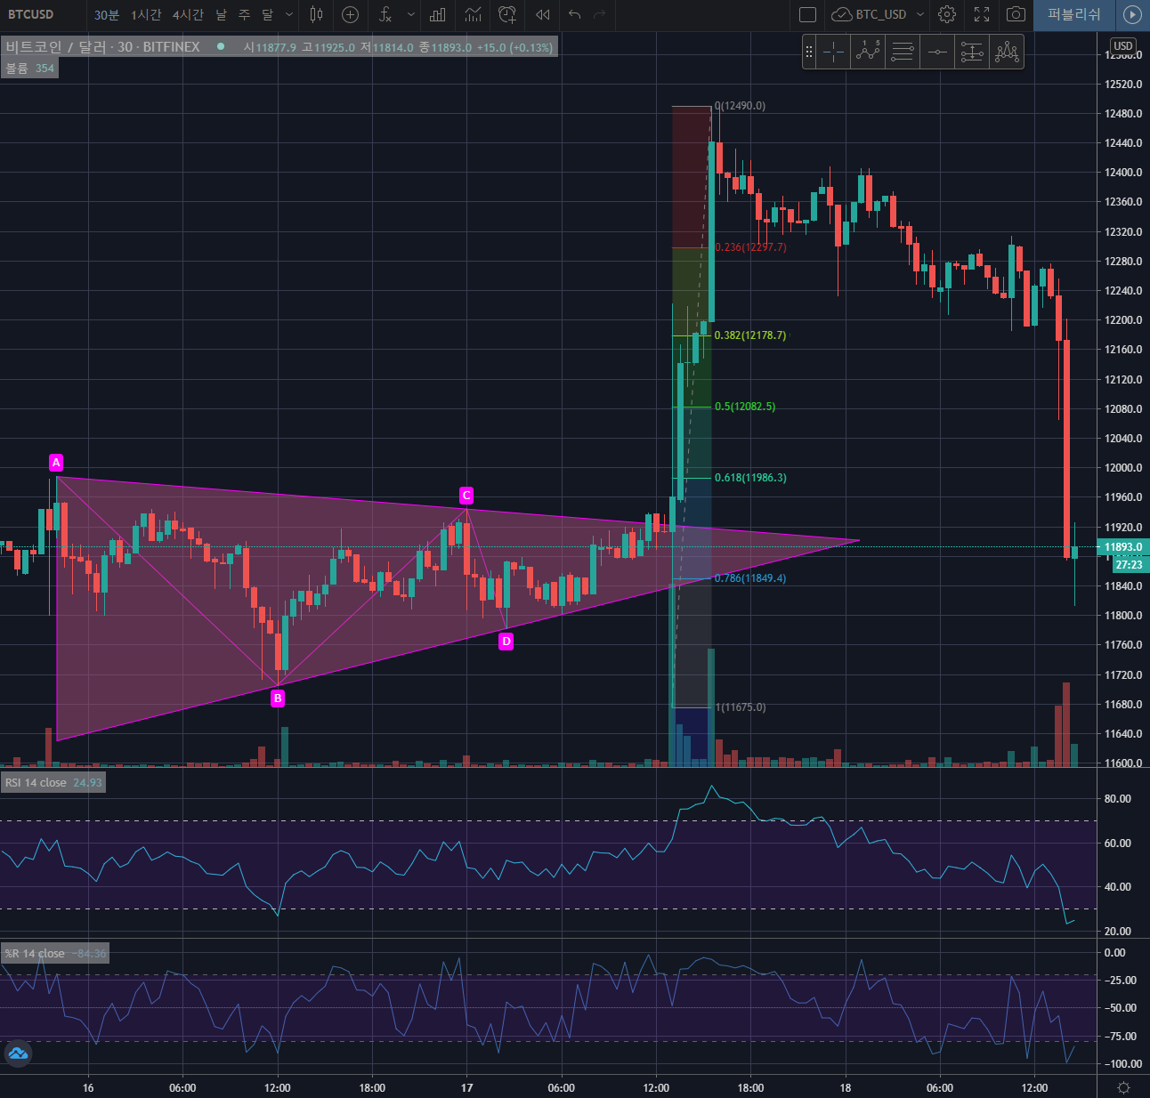This screenshot has height=1098, width=1150.
Task: Switch to the weekly 주 timeframe
Action: point(244,14)
